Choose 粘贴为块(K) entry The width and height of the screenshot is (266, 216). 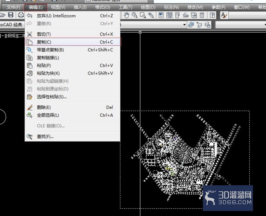(x=72, y=73)
